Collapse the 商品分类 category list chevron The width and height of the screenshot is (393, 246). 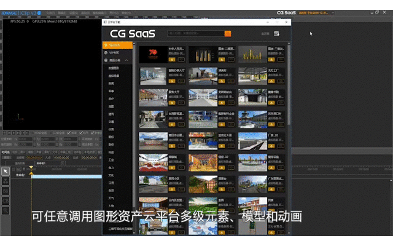coord(126,60)
